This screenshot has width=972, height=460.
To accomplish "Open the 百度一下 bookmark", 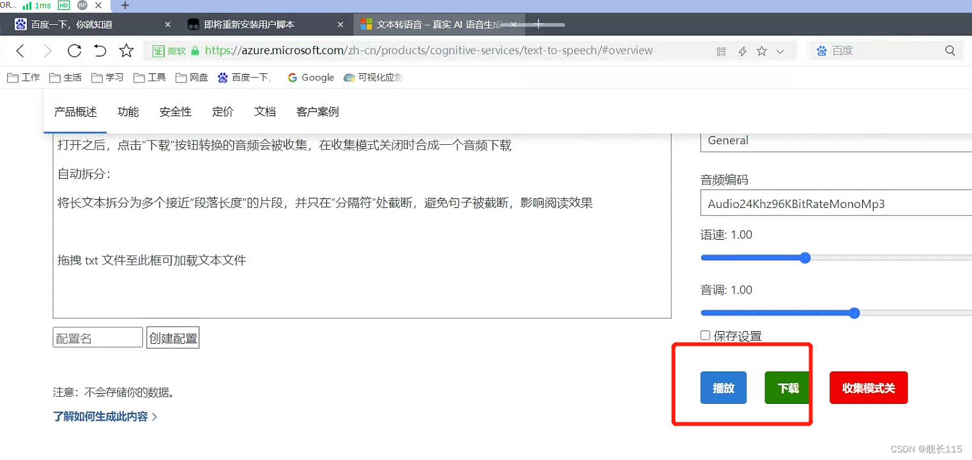I will 245,78.
